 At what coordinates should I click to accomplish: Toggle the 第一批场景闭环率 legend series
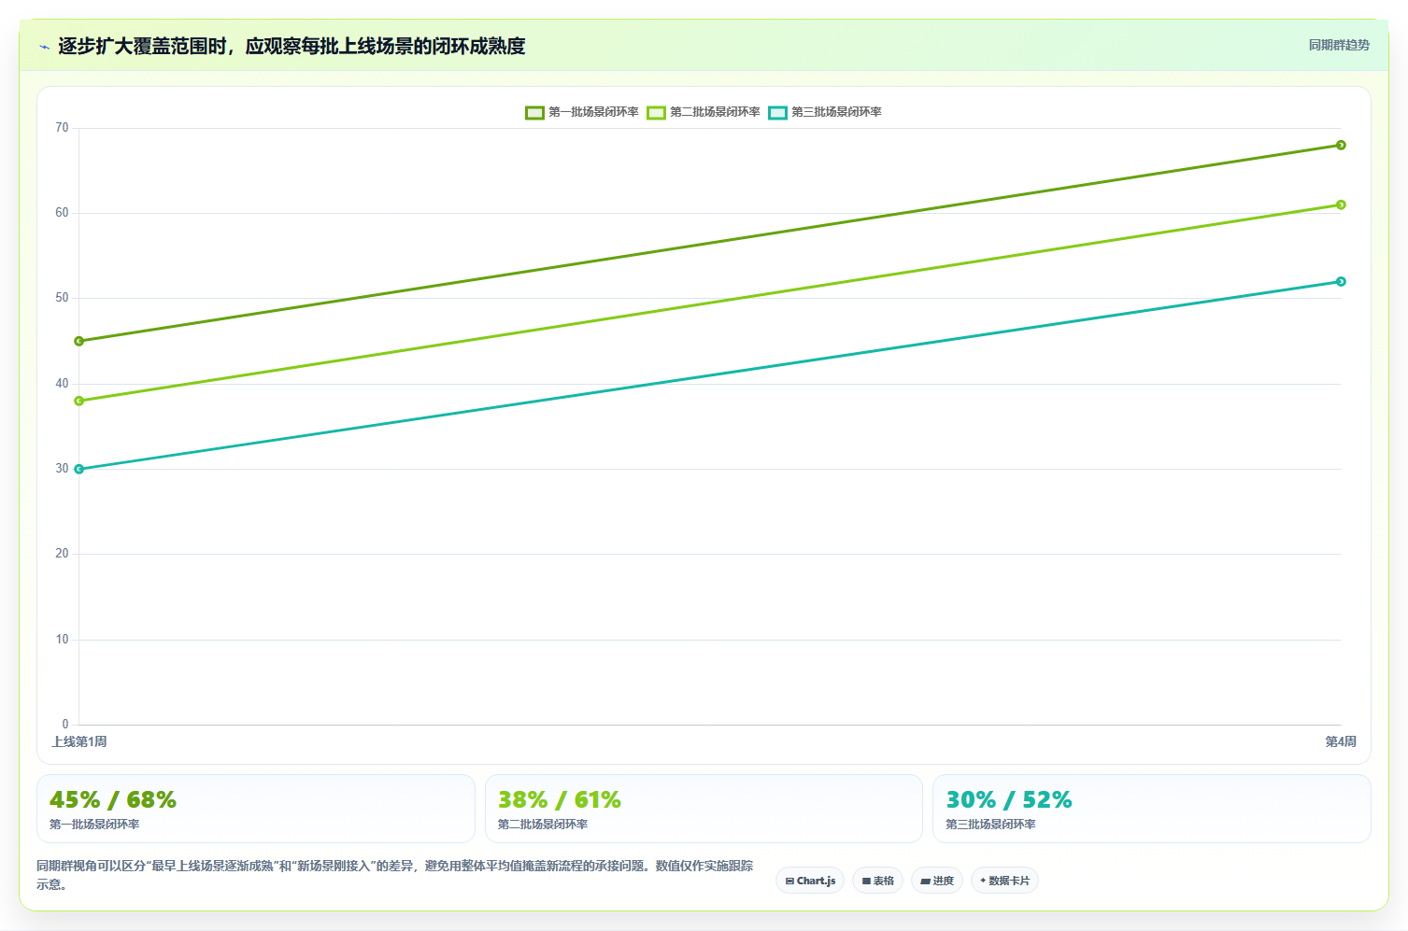tap(582, 112)
